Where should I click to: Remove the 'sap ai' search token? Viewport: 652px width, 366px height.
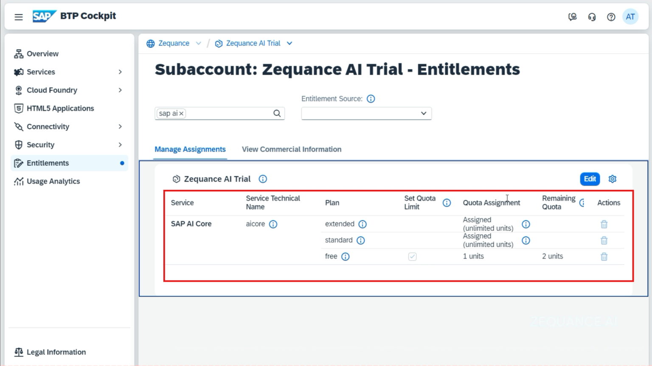click(181, 114)
